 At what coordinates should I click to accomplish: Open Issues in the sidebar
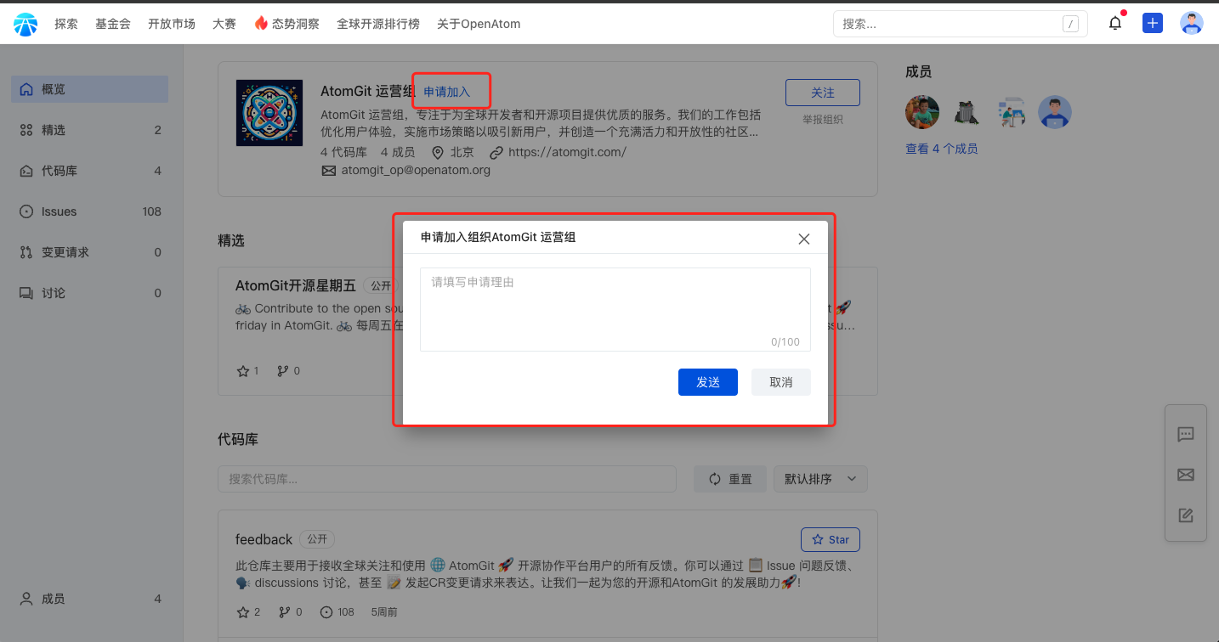[x=89, y=211]
